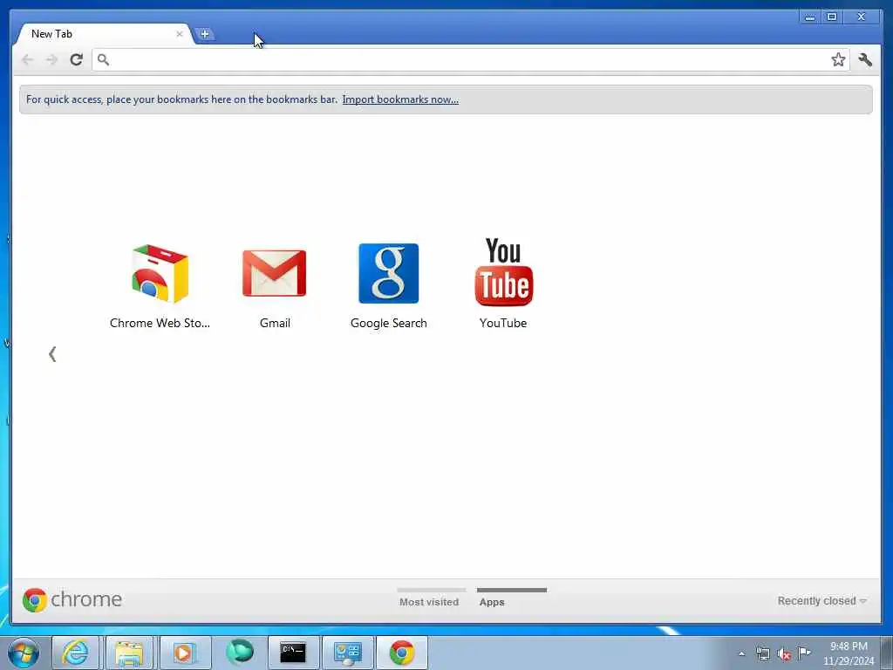Screen dimensions: 893x670
Task: Click the forward navigation arrow
Action: [x=51, y=60]
